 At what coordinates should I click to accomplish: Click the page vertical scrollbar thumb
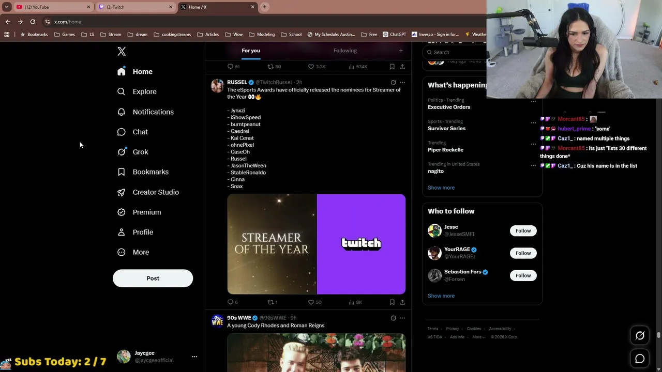[658, 335]
